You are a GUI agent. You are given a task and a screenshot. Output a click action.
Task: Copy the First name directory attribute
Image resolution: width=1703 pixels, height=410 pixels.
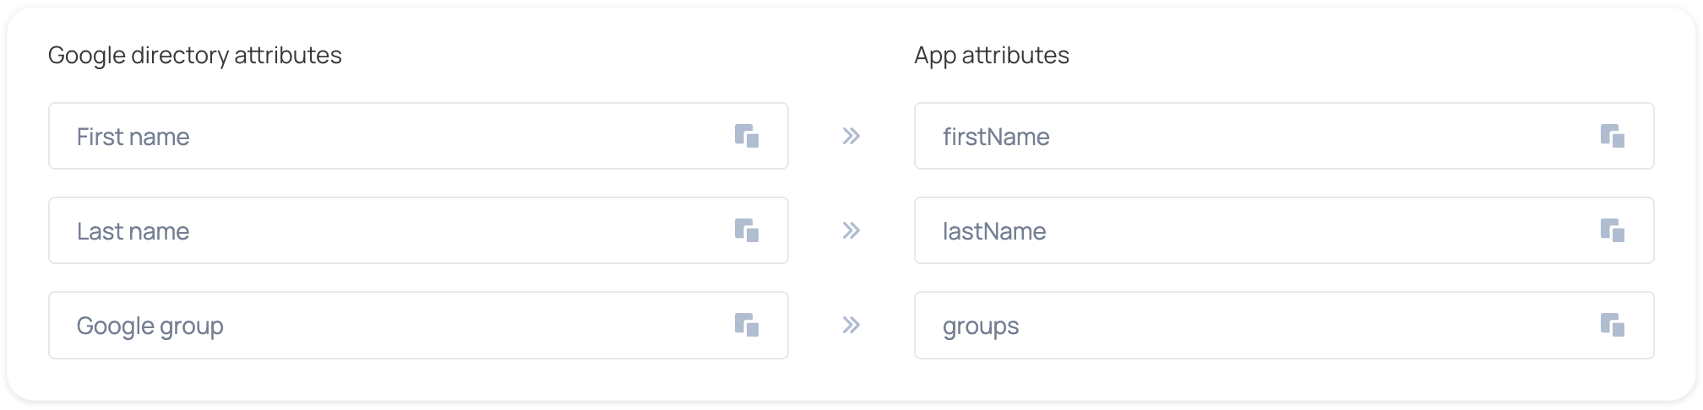pyautogui.click(x=747, y=136)
